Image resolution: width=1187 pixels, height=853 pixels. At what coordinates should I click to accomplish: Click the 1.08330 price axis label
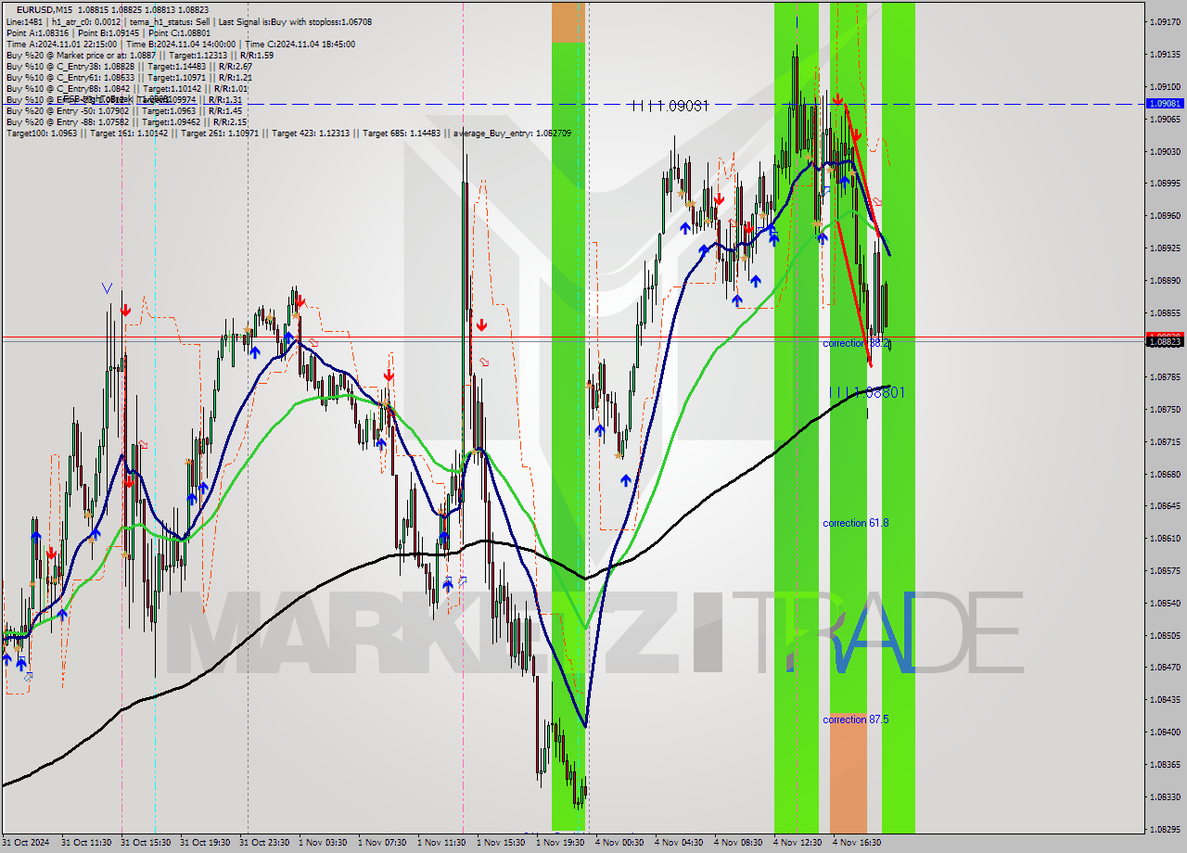point(1165,796)
